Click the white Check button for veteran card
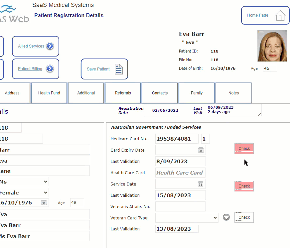 tap(244, 217)
